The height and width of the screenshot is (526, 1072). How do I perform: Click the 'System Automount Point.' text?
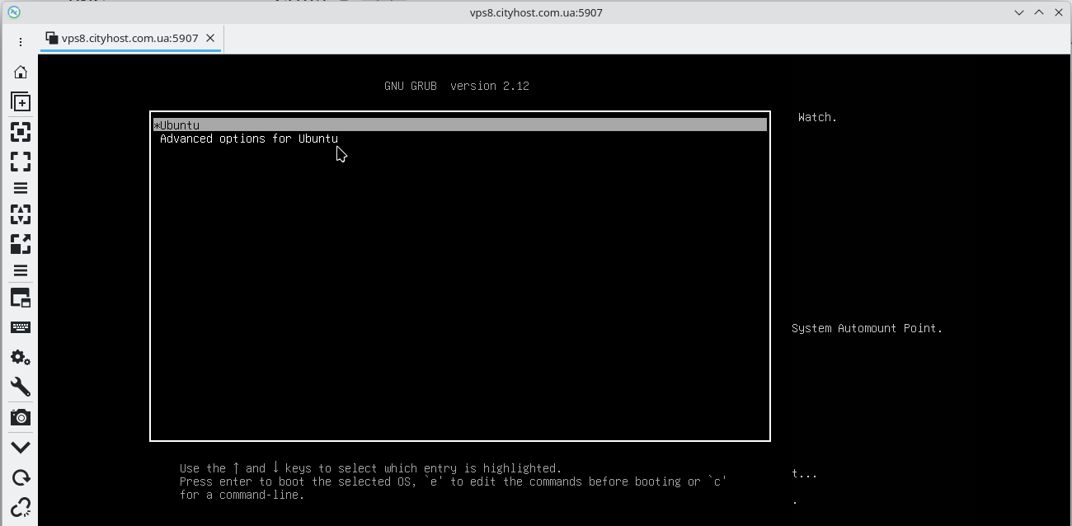pyautogui.click(x=867, y=328)
